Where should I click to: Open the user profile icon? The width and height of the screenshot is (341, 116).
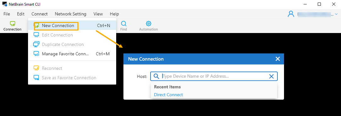[291, 14]
